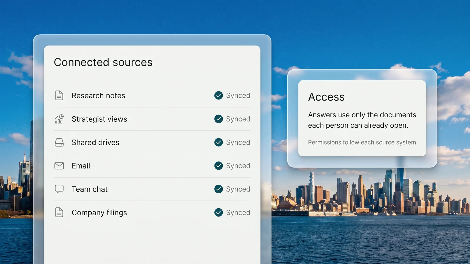The image size is (470, 264).
Task: Click the Synced status for Research notes
Action: (x=238, y=96)
